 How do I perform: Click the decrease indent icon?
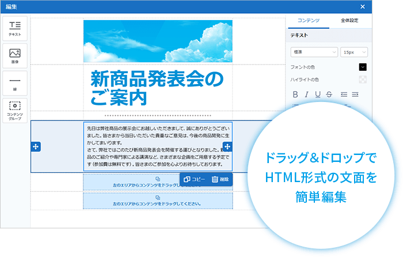point(344,95)
